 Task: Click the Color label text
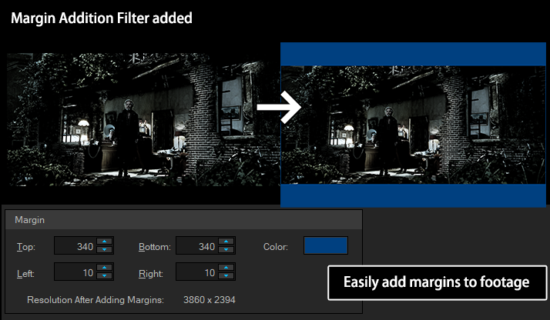276,247
